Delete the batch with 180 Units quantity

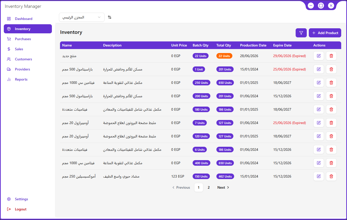(331, 109)
